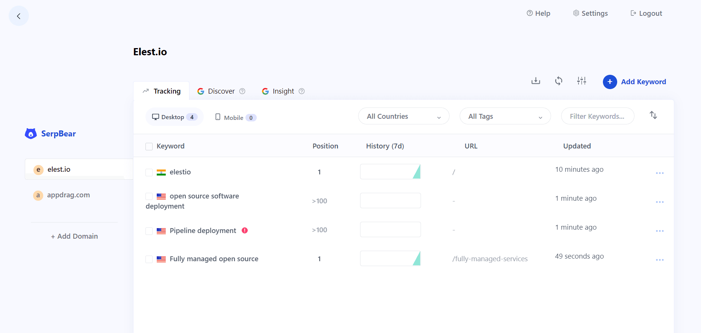701x333 pixels.
Task: Click Fully managed open source history chart
Action: (390, 259)
